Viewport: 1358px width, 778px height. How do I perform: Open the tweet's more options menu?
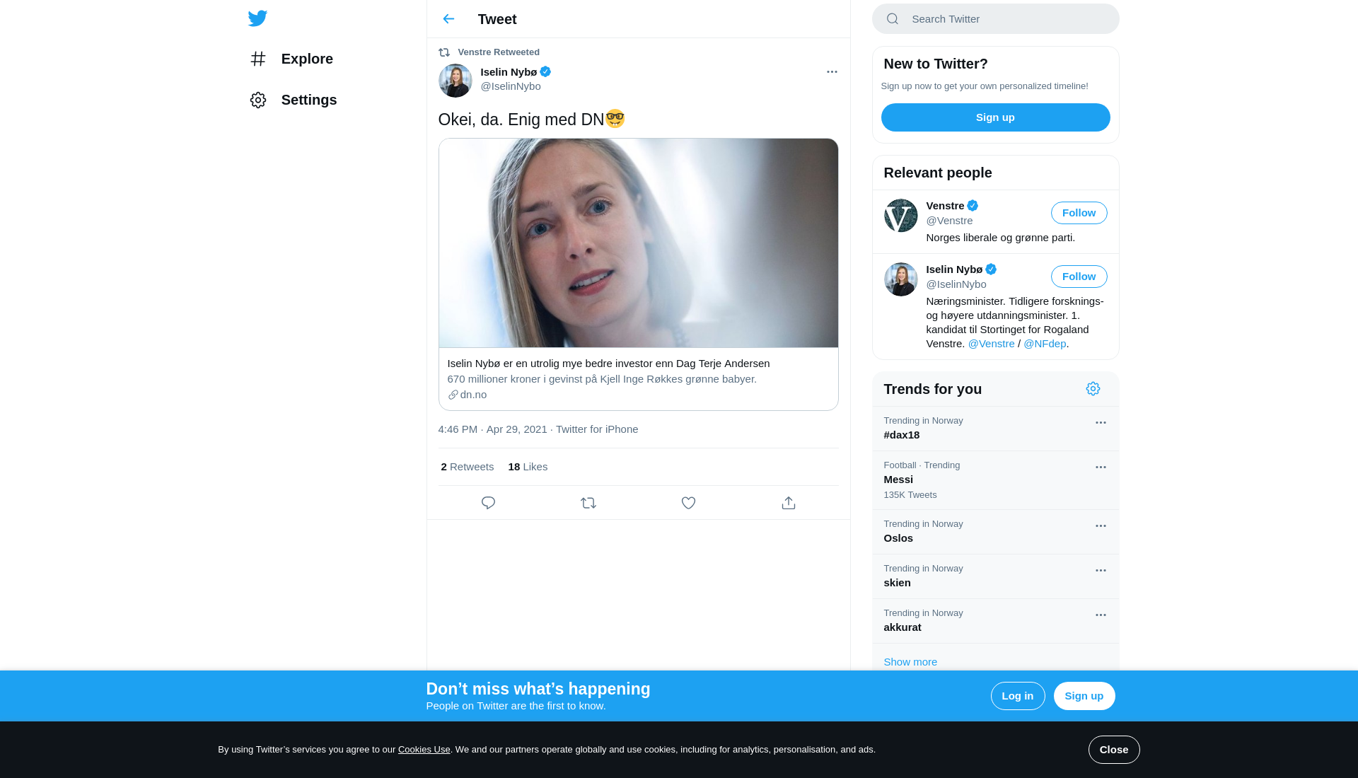pos(832,72)
